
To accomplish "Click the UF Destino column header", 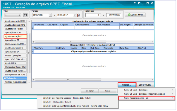I will [40, 25].
